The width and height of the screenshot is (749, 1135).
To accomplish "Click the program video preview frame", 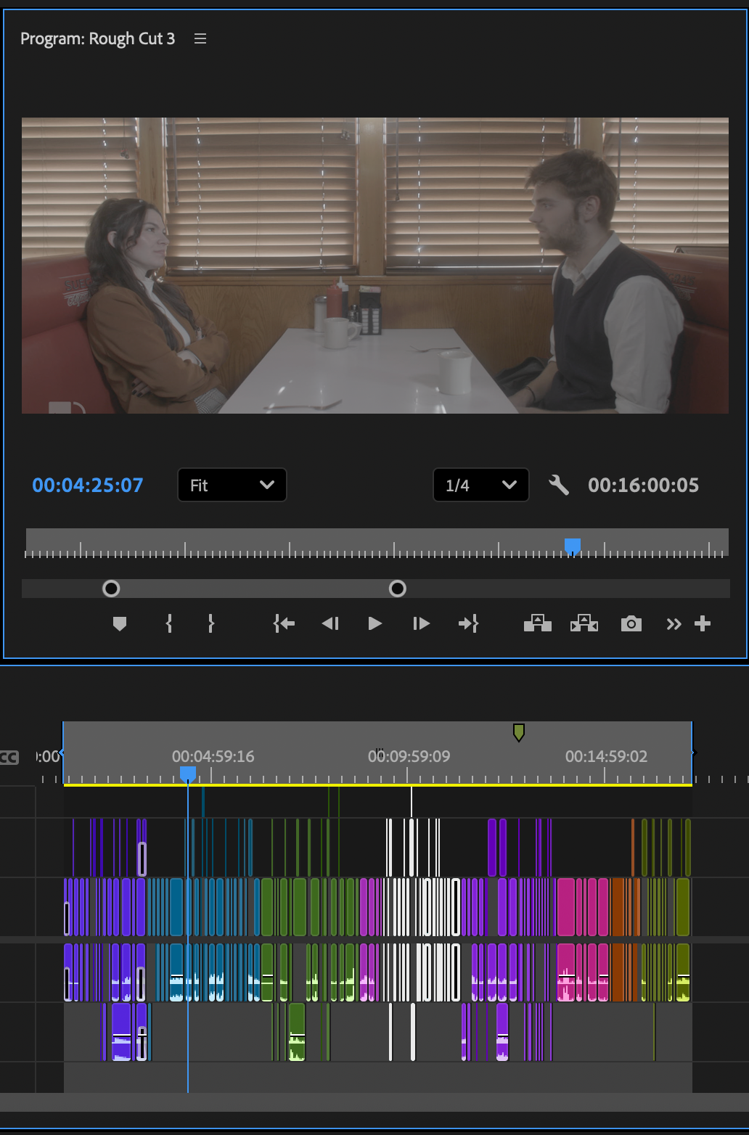I will tap(375, 266).
